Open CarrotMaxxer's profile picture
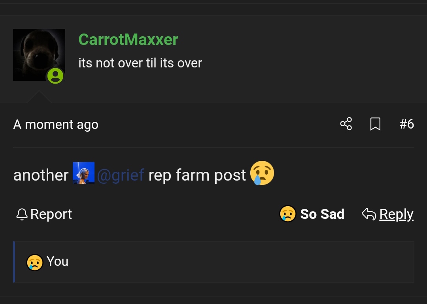This screenshot has width=427, height=304. coord(39,54)
